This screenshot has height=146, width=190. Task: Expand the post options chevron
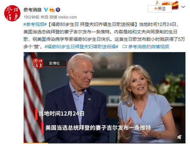click(183, 7)
